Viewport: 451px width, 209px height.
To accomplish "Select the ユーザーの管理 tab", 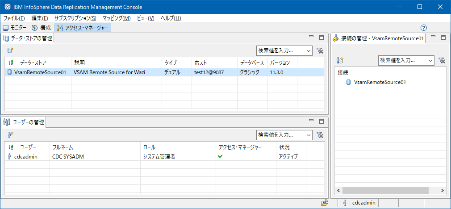I will pyautogui.click(x=24, y=122).
